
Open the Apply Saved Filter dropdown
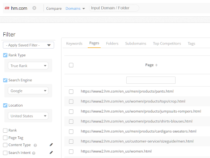tap(28, 45)
